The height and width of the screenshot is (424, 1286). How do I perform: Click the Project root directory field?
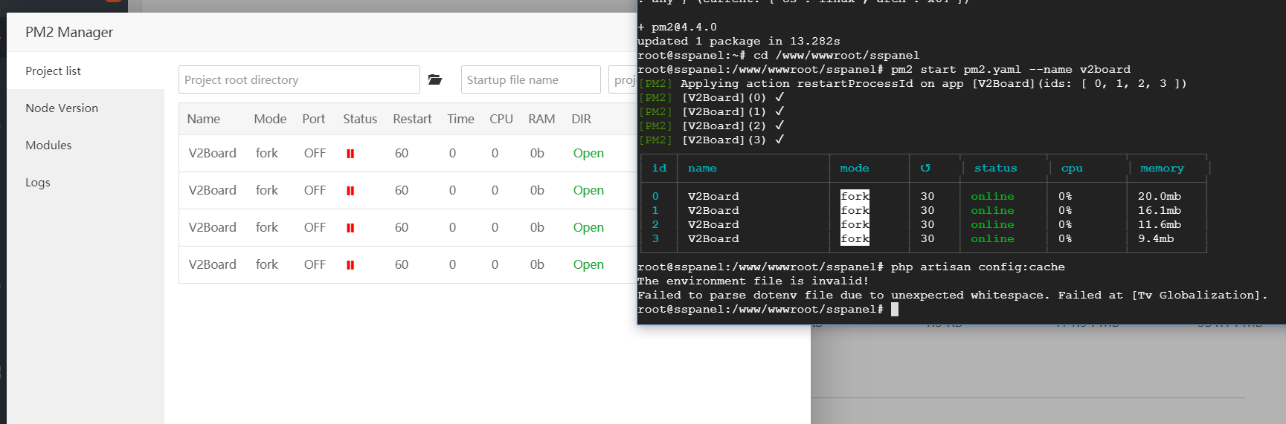(299, 79)
